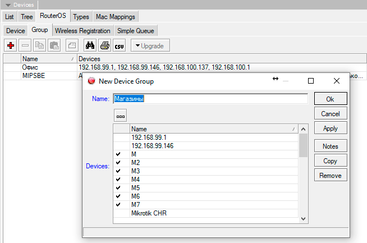Open Find with the binoculars icon
The width and height of the screenshot is (367, 243).
point(90,45)
